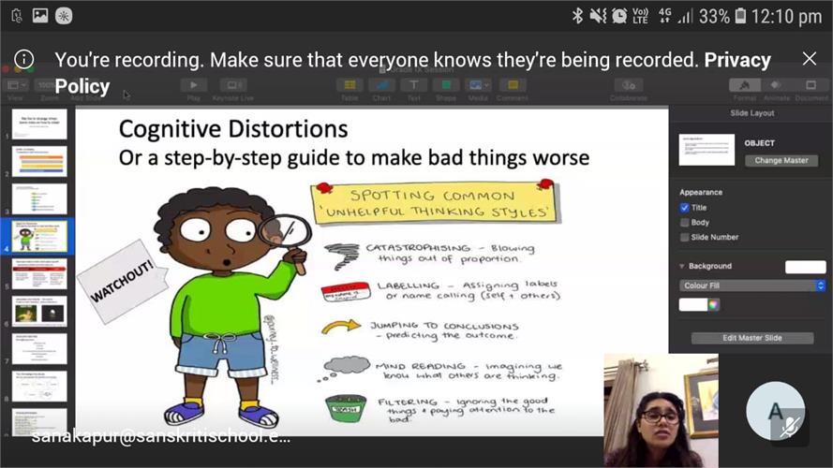Click the white background preview swatch
Viewport: 833px width, 468px height.
806,267
